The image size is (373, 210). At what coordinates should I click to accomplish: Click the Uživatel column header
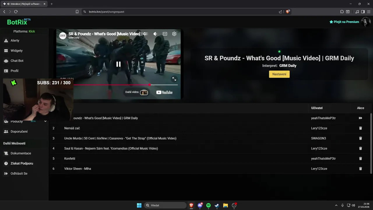pyautogui.click(x=317, y=108)
